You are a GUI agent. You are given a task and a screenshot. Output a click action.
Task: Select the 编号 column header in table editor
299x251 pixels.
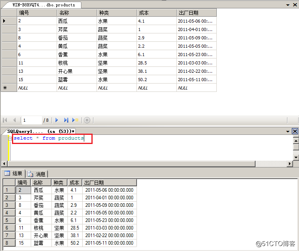[37, 13]
